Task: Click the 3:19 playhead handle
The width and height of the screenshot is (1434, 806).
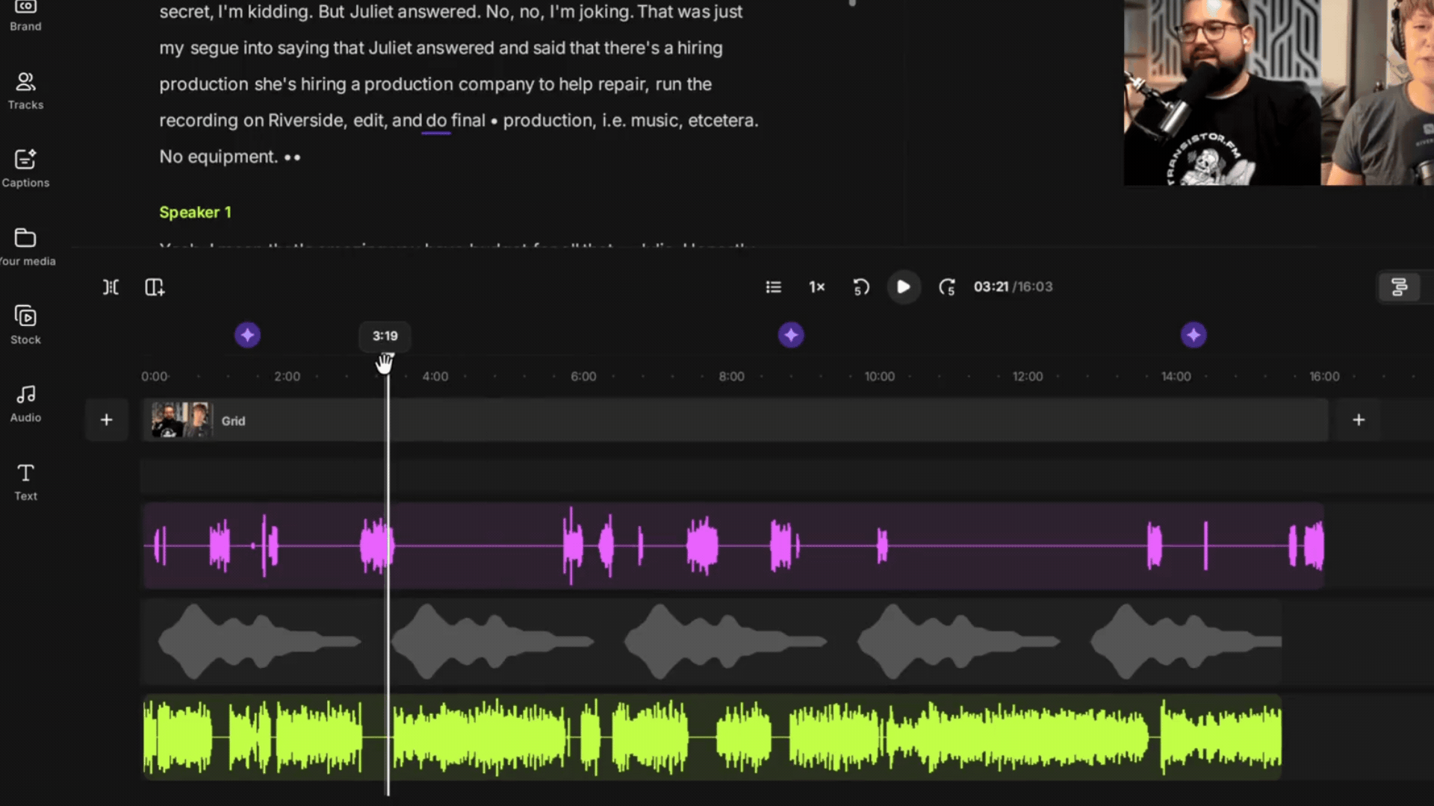Action: pyautogui.click(x=385, y=336)
